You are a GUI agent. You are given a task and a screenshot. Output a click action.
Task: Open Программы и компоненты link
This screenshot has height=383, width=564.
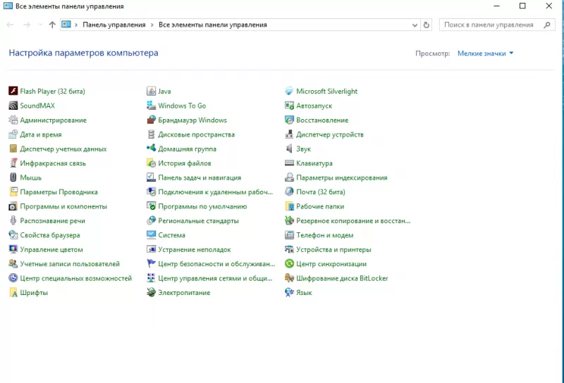click(63, 206)
